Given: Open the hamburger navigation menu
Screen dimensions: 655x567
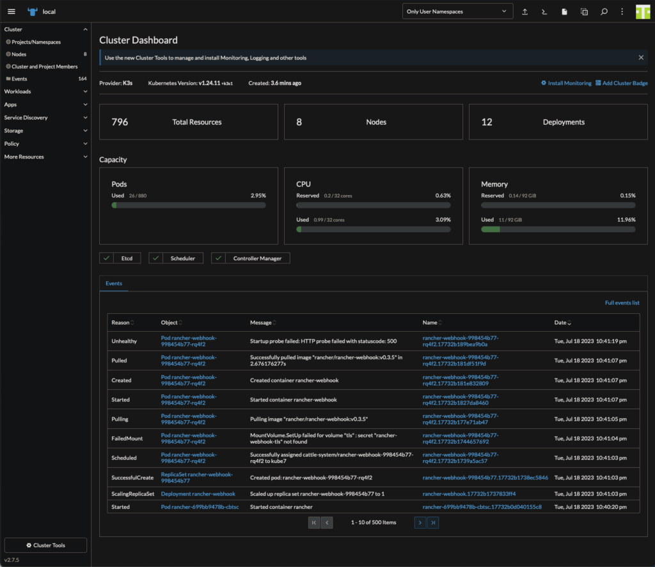Looking at the screenshot, I should (11, 12).
